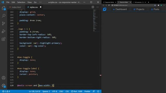Viewport: 166px width, 93px height.
Task: Click Ln 128, Col 32 cursor position
Action: point(34,91)
